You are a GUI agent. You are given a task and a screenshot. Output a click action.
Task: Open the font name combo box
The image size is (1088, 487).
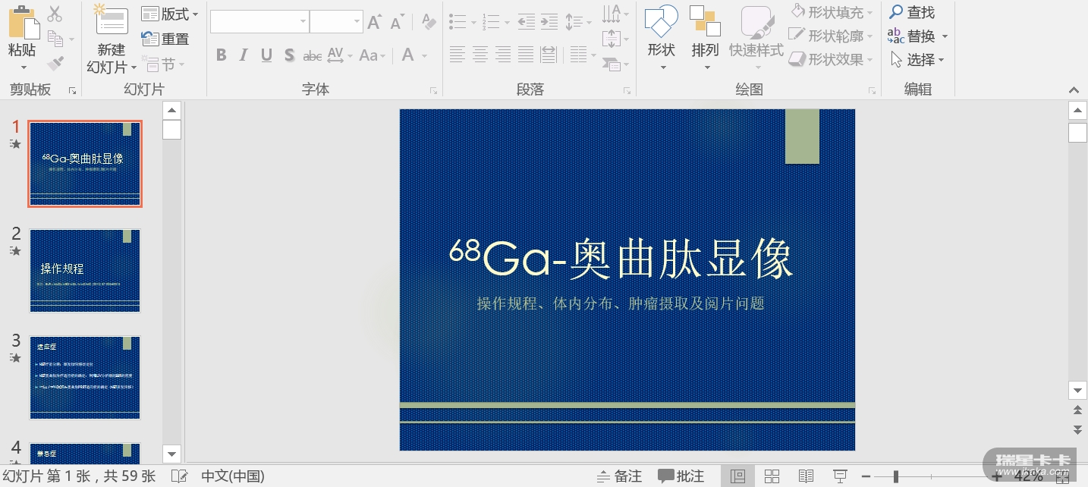pos(259,22)
